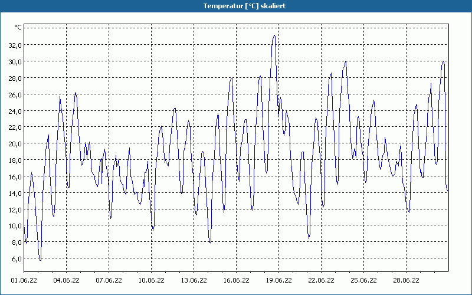The image size is (472, 295).
Task: Select the 20,0 y-axis value
Action: point(15,144)
